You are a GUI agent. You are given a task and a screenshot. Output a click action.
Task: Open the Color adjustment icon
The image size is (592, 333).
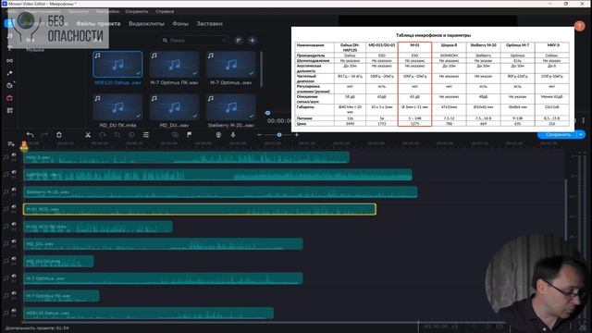131,135
